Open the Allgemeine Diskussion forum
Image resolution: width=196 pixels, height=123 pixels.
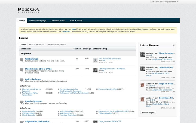tap(37, 121)
